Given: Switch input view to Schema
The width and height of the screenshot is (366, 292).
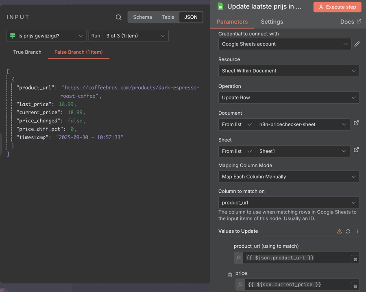Looking at the screenshot, I should tap(142, 17).
